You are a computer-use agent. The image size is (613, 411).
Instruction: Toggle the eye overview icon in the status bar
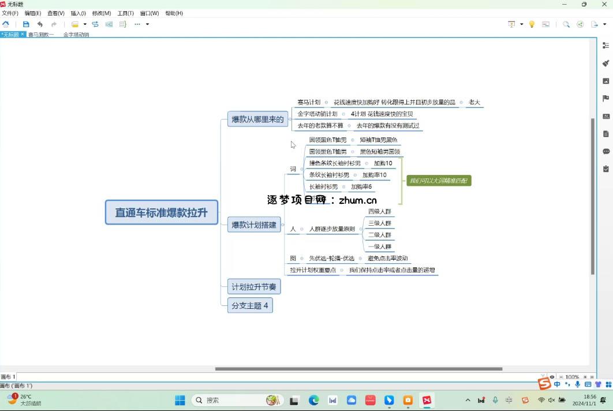552,377
